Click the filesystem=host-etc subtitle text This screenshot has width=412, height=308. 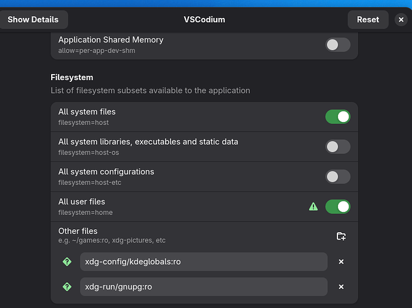pos(90,183)
